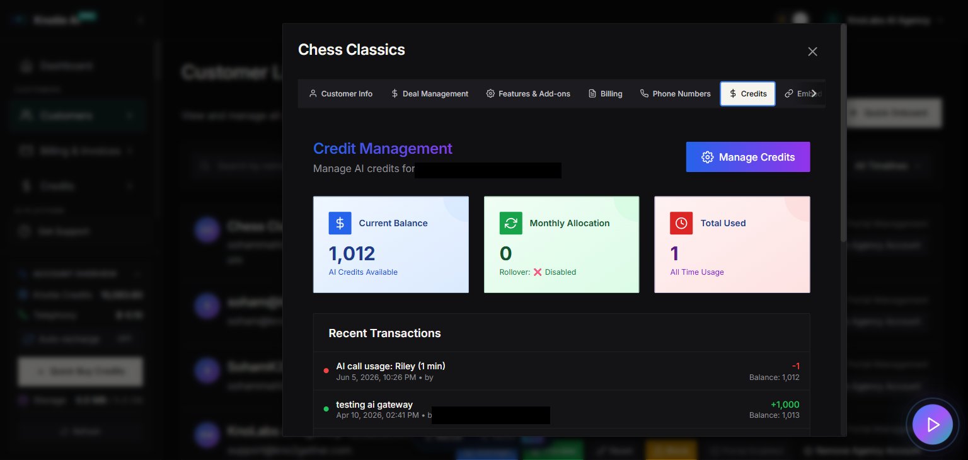Click the red clock Total Used icon
Image resolution: width=968 pixels, height=460 pixels.
[x=681, y=223]
